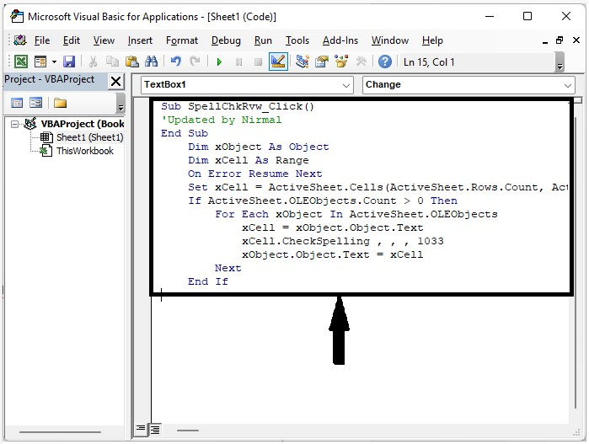Screen dimensions: 589x444
Task: Toggle Design Mode in the toolbar
Action: point(278,62)
